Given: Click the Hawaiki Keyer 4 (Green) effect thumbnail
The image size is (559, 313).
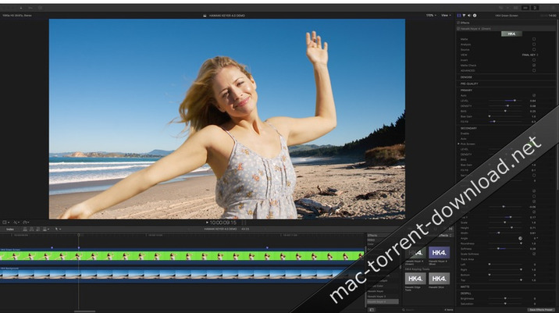Looking at the screenshot, I should click(415, 253).
